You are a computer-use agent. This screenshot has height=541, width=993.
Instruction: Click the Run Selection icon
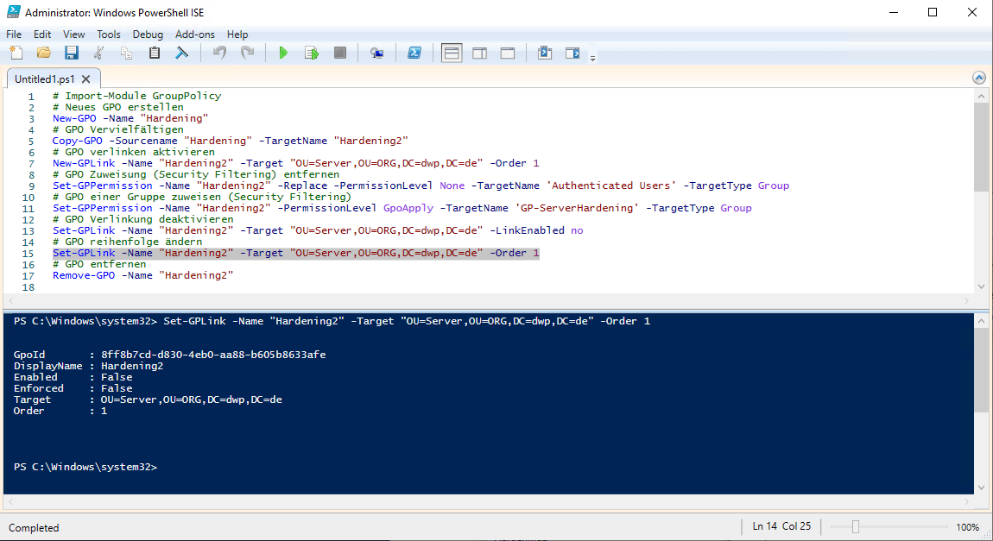[x=311, y=53]
